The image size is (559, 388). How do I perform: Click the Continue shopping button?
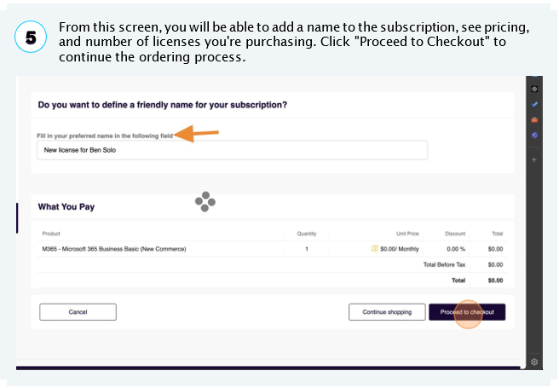tap(387, 312)
